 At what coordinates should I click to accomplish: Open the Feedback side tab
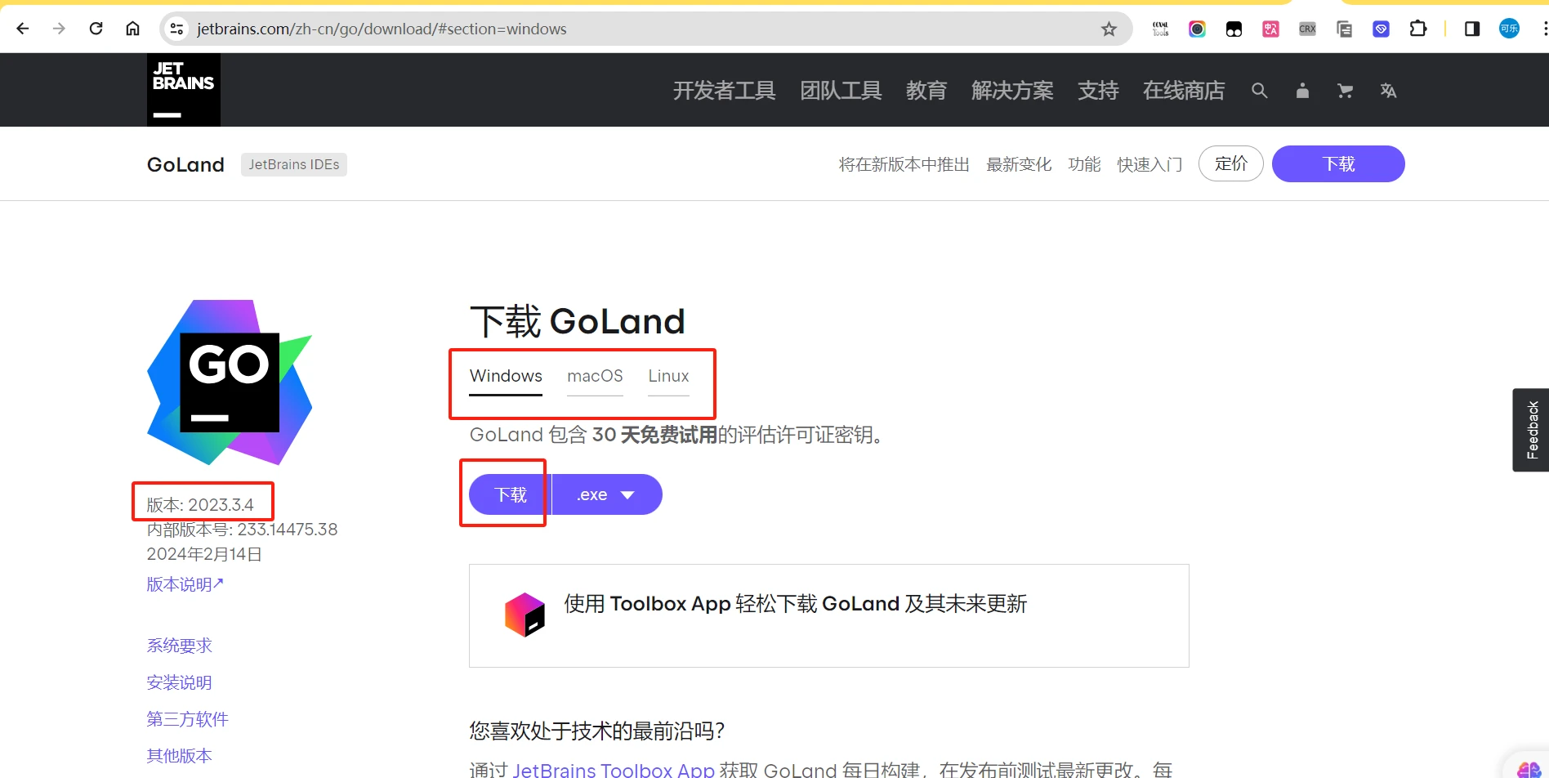click(x=1531, y=430)
